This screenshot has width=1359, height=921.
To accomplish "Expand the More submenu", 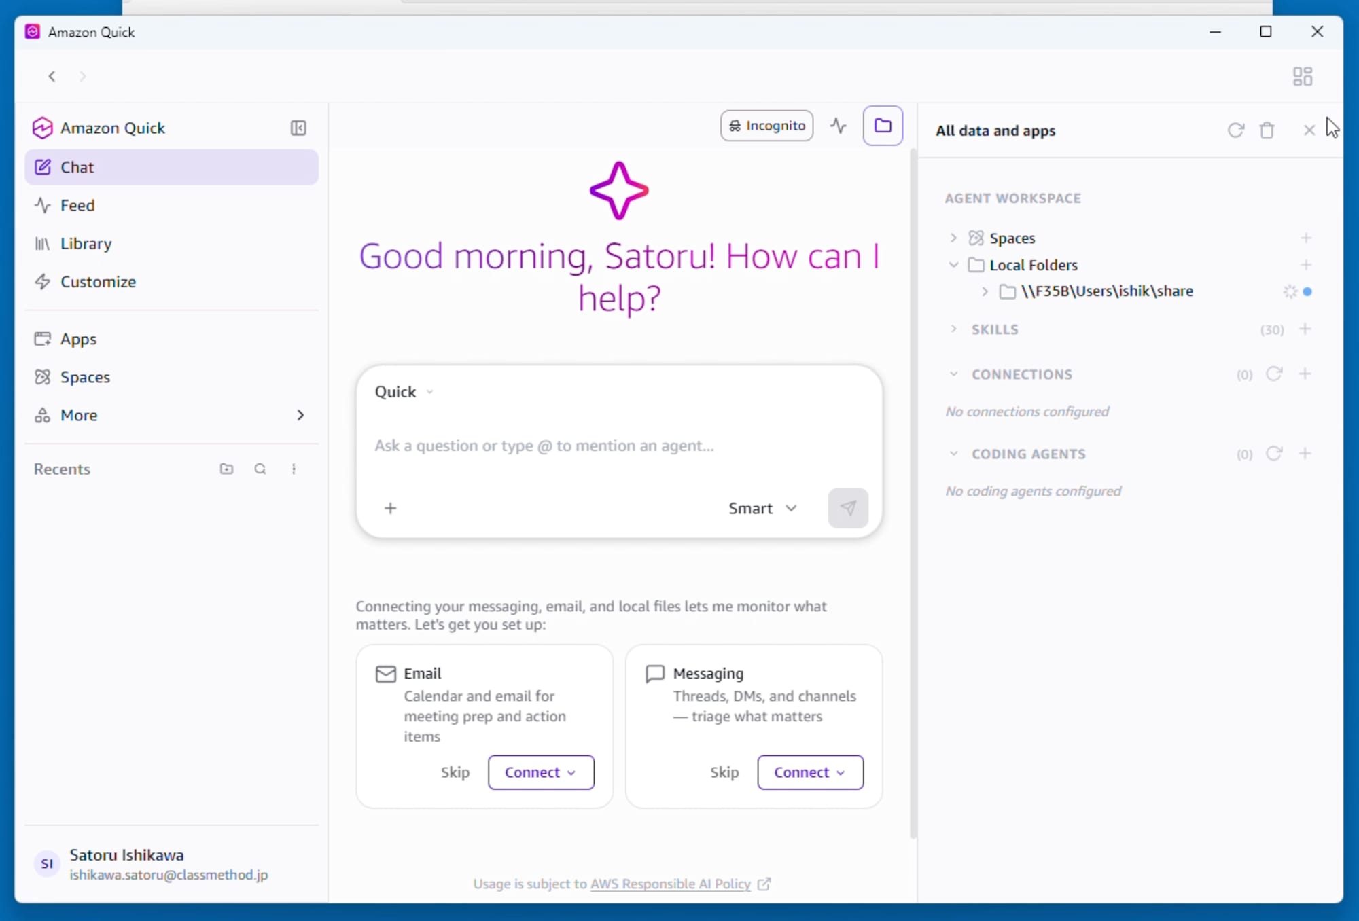I will point(171,414).
